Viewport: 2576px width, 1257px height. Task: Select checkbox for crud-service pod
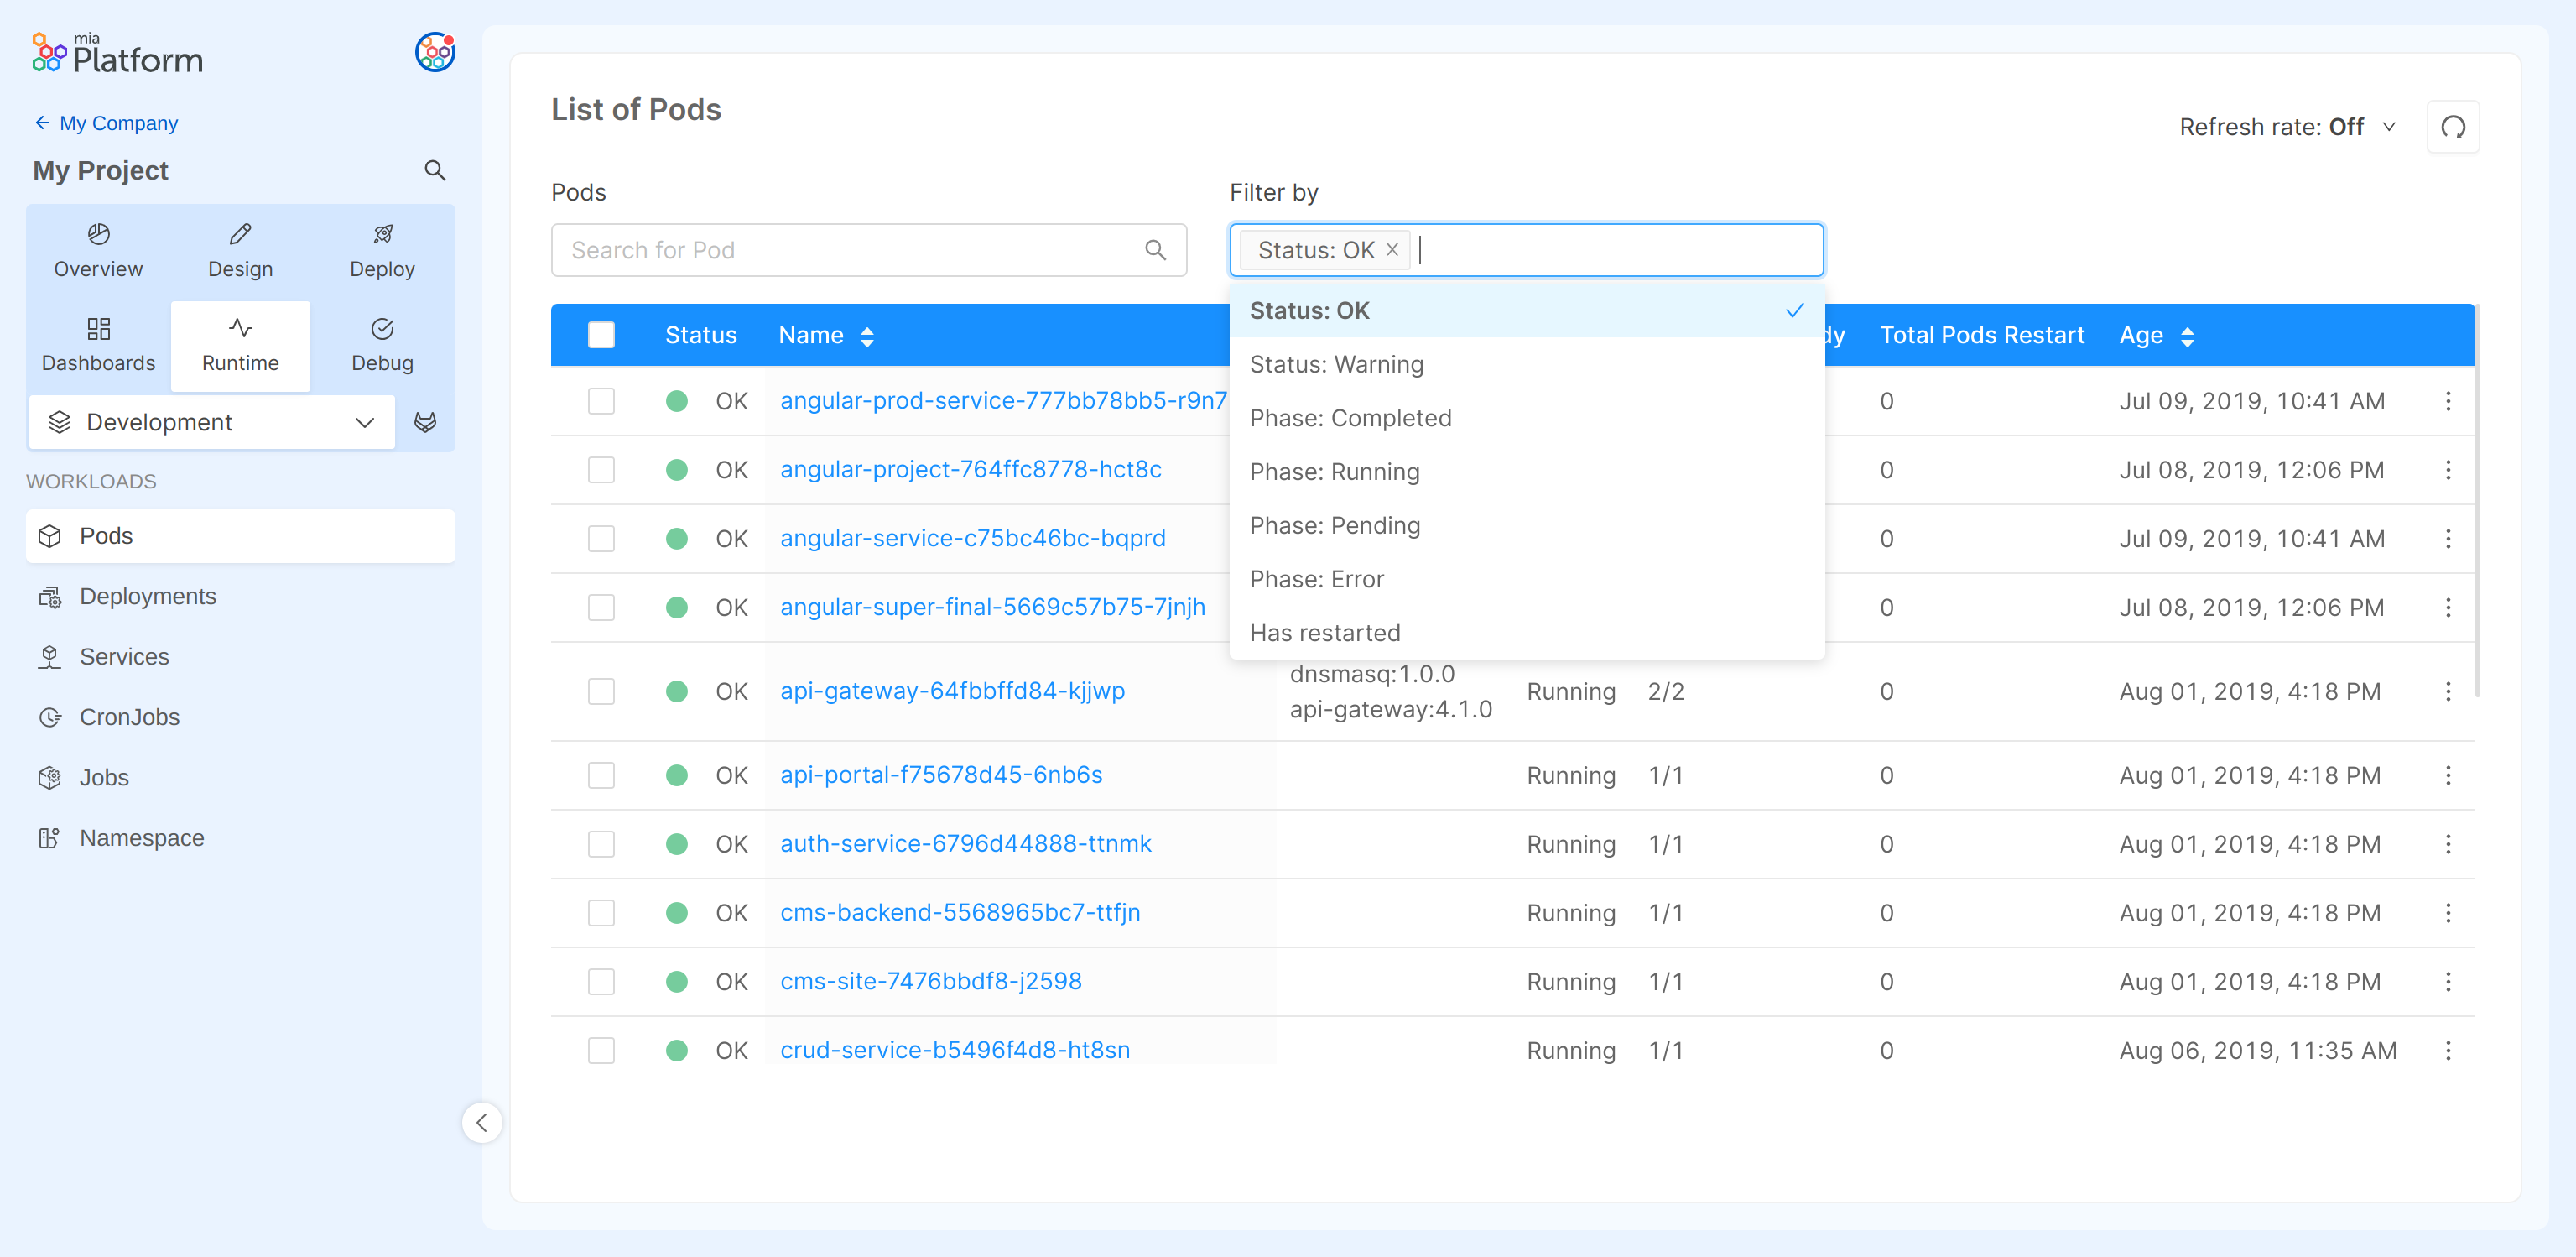click(x=601, y=1050)
